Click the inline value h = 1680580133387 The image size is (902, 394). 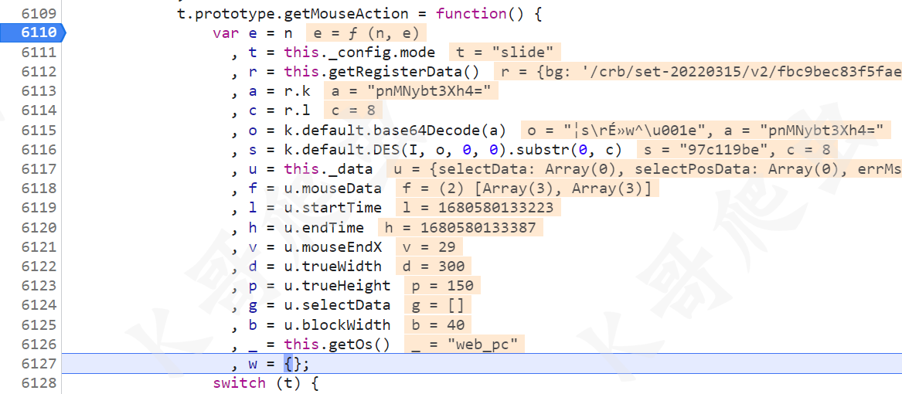coord(460,227)
